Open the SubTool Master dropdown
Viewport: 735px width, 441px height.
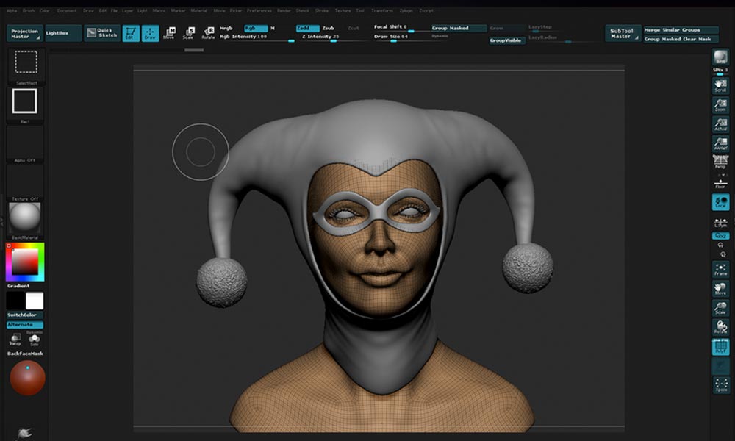[x=623, y=33]
